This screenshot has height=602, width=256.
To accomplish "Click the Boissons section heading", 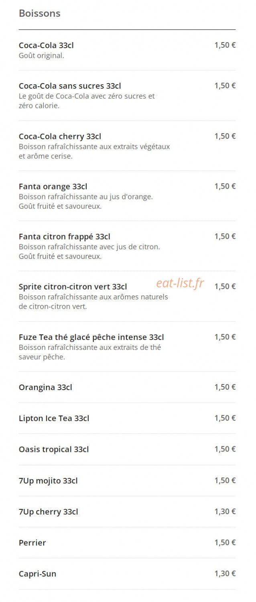I will (39, 13).
